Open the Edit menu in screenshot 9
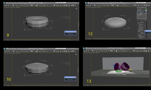This screenshot has height=90, width=151. pyautogui.click(x=7, y=4)
